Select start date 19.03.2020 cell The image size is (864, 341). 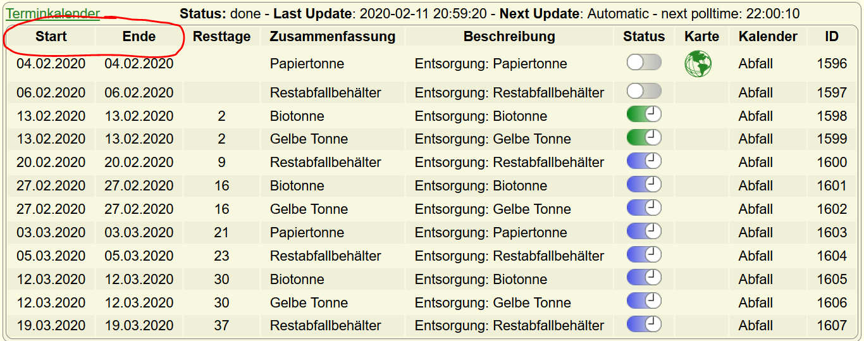[51, 326]
